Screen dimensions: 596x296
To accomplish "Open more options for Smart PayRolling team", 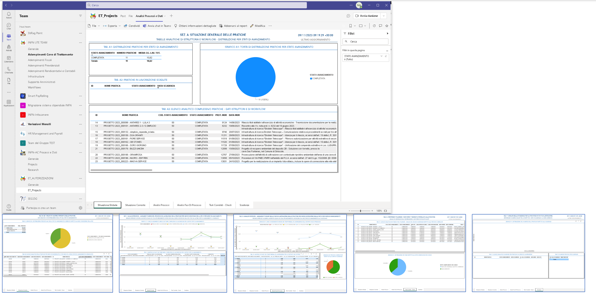I will [80, 96].
